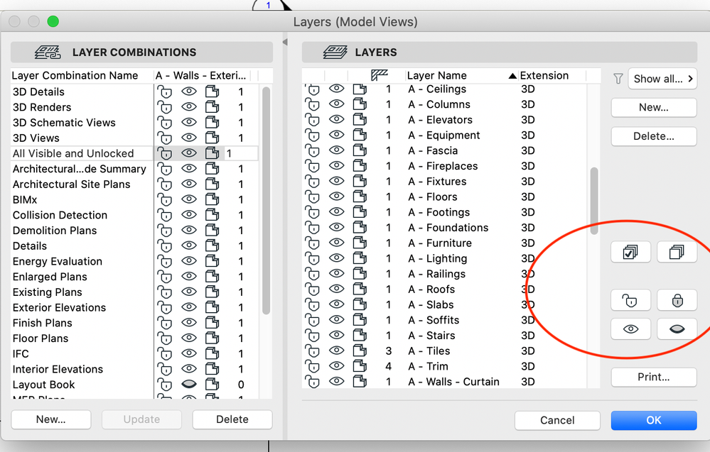Hide the A - Floors layer

tap(336, 196)
